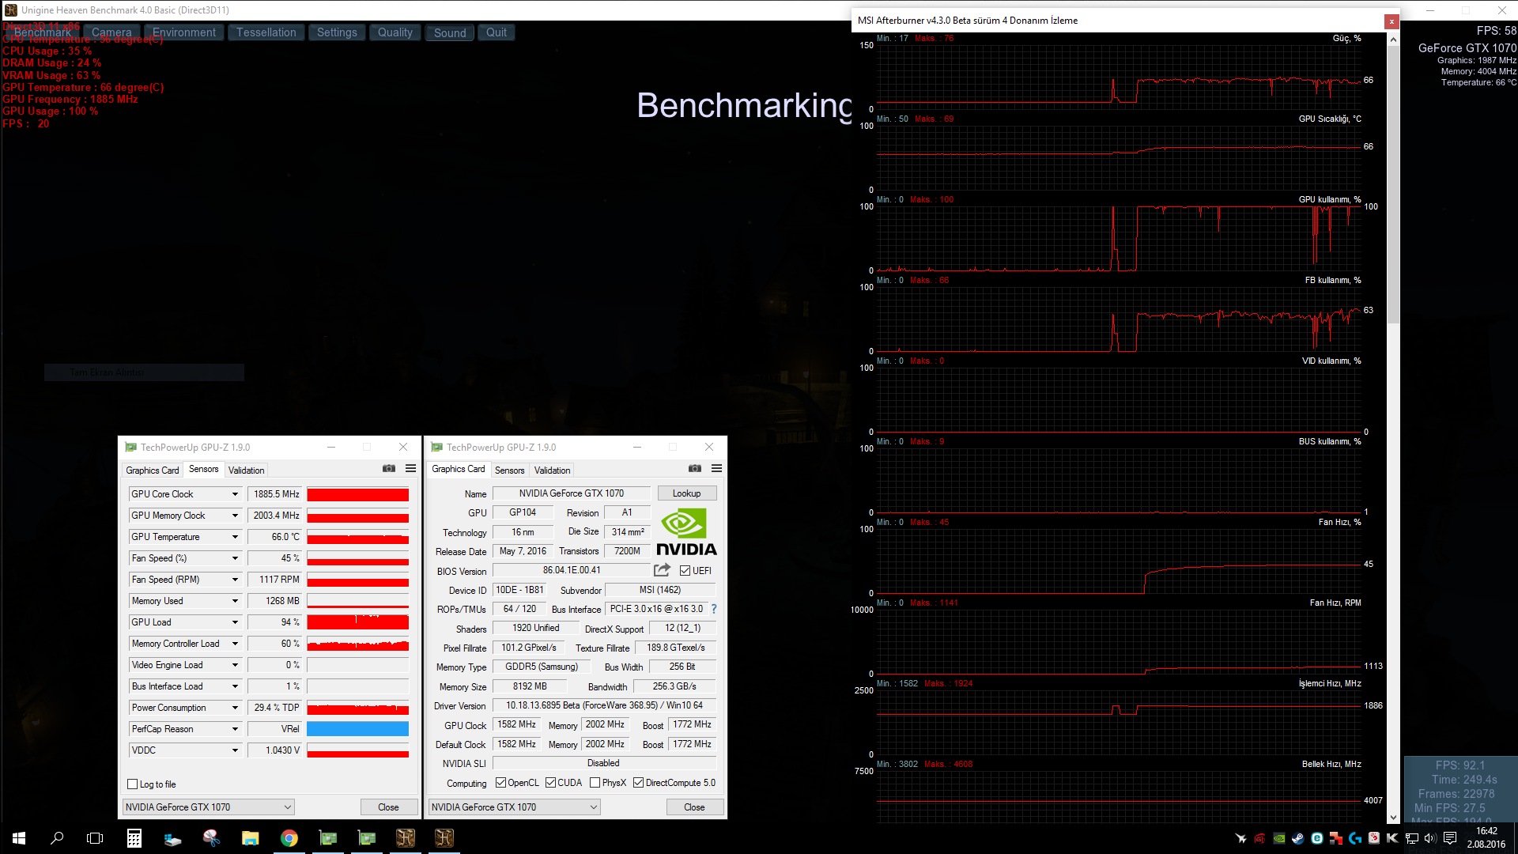Click the Lookup button
Viewport: 1518px width, 854px height.
(x=687, y=493)
